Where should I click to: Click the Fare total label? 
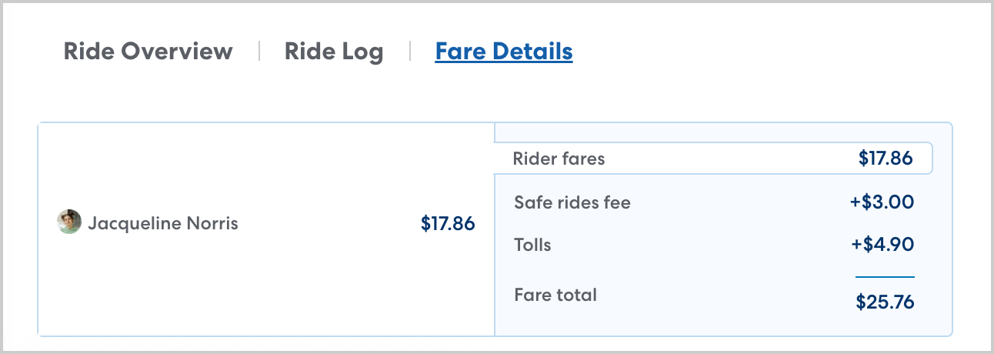pyautogui.click(x=555, y=295)
